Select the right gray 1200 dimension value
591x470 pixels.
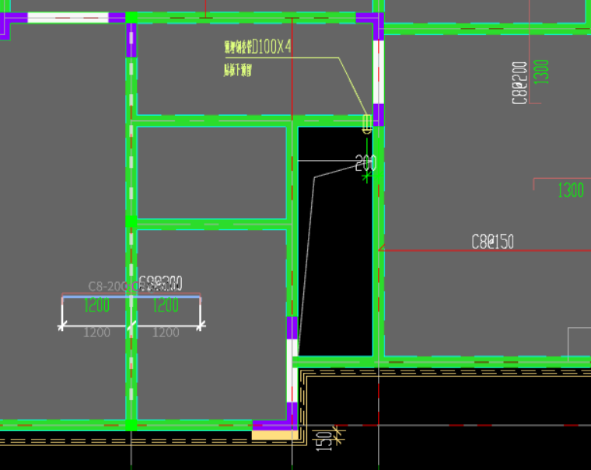pos(166,332)
